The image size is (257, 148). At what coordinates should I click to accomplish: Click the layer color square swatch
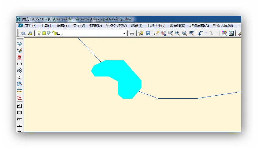click(x=59, y=33)
